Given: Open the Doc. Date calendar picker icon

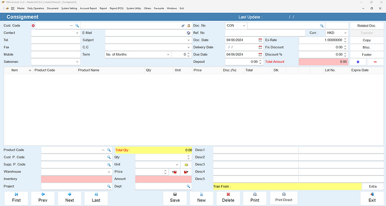Looking at the screenshot, I should click(260, 40).
